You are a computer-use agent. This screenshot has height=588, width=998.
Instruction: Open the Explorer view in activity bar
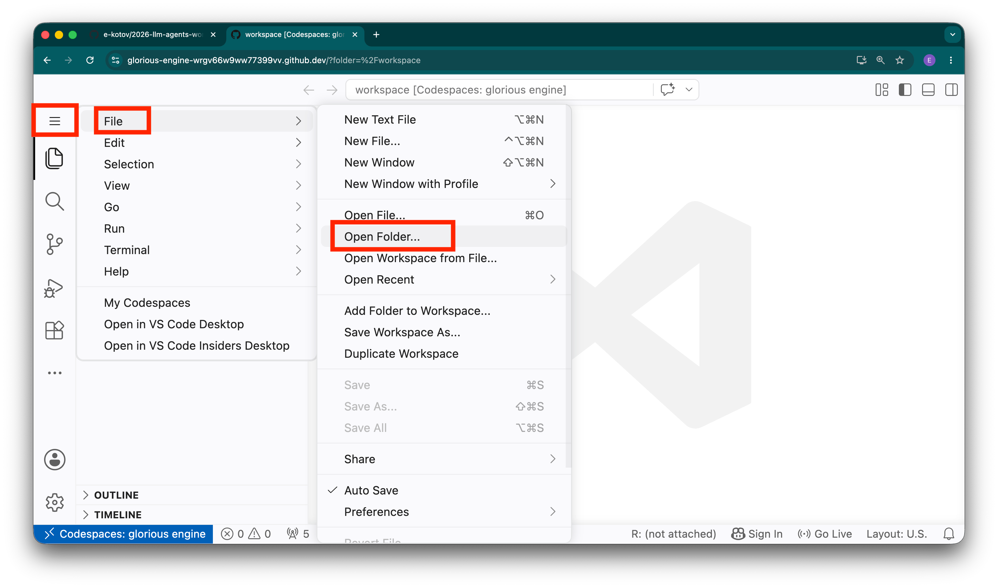(x=55, y=158)
